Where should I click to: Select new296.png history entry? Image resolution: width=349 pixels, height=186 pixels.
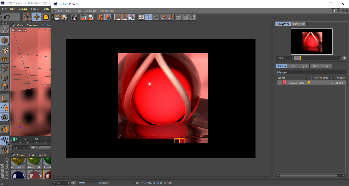tap(311, 83)
